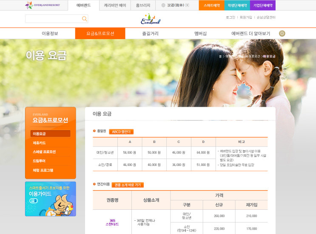
Task: Click the 64,000 원 price cell
Action: (203, 153)
